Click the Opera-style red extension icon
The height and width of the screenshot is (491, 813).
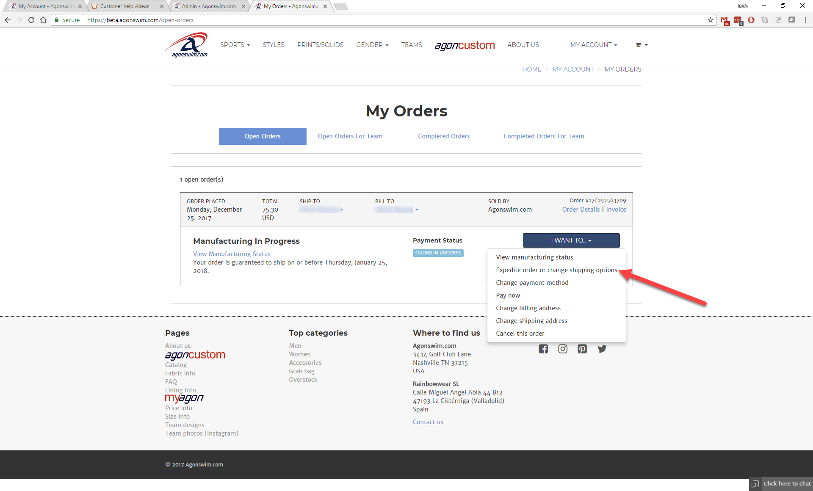point(751,20)
